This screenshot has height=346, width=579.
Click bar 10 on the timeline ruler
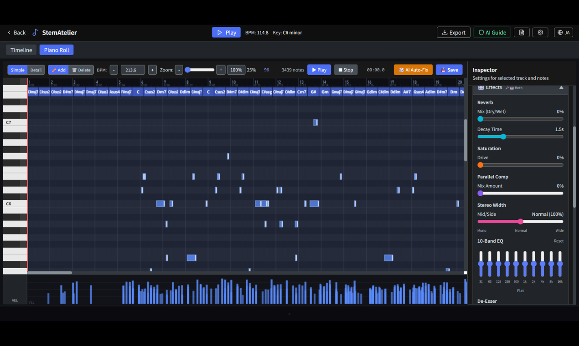coord(233,82)
